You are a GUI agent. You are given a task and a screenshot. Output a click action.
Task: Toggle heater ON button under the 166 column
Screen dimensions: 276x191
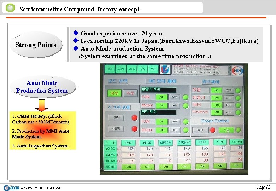[202, 166]
